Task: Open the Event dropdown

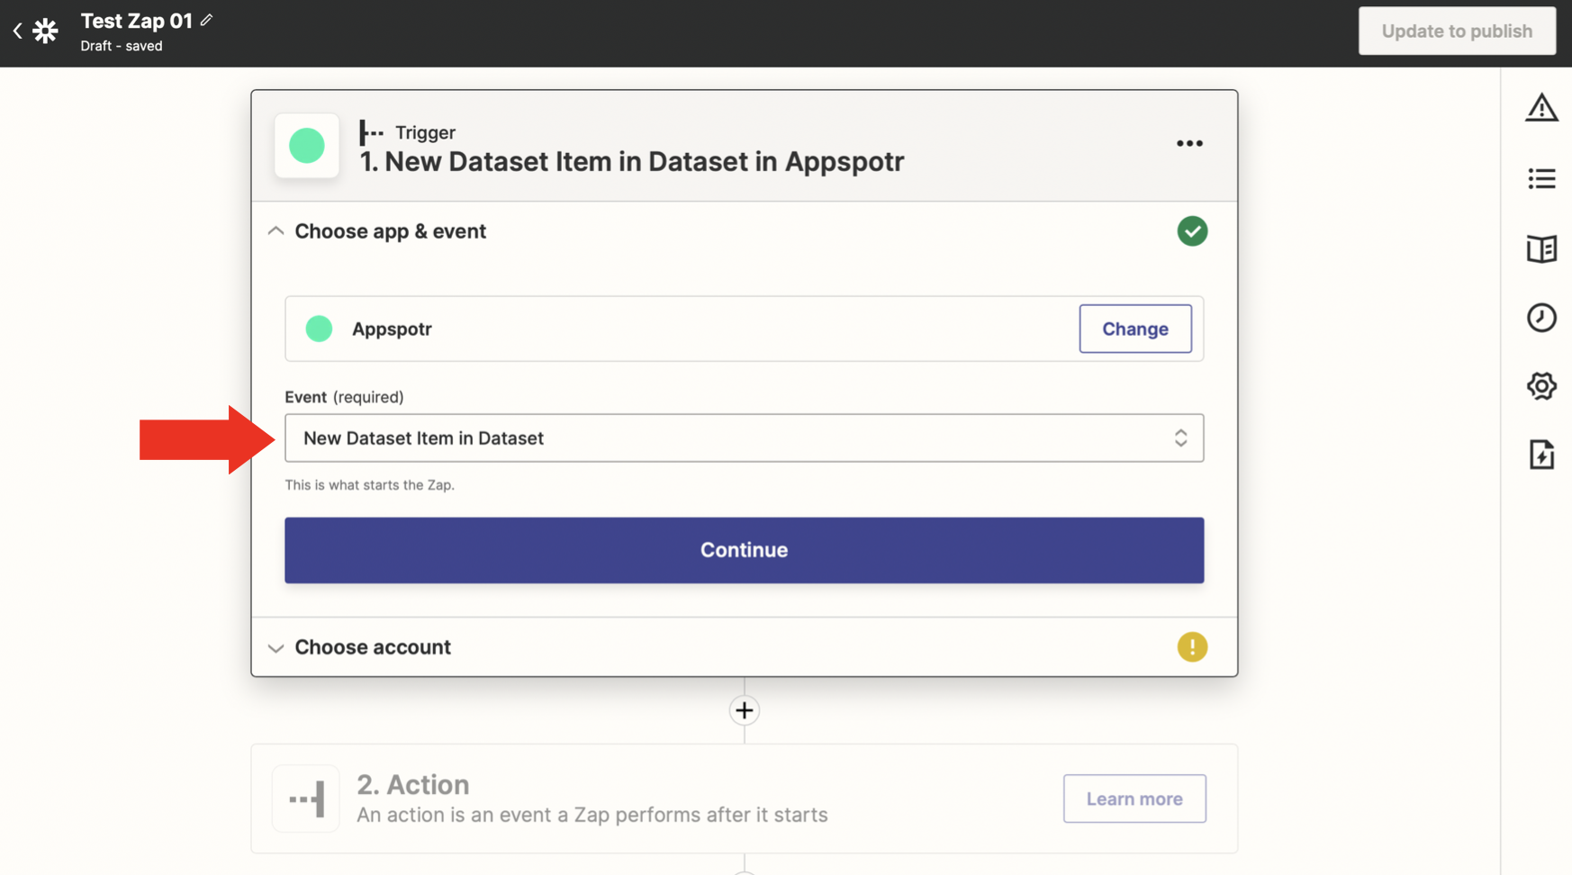Action: click(x=744, y=438)
